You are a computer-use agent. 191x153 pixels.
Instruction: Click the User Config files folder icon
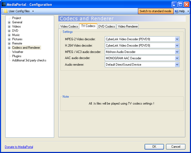coord(6,11)
